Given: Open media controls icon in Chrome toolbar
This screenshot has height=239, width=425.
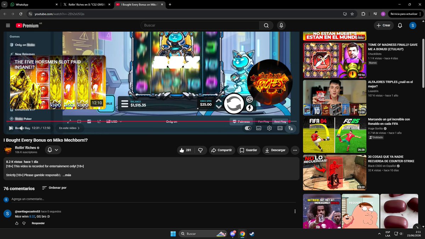Looking at the screenshot, I should [375, 14].
